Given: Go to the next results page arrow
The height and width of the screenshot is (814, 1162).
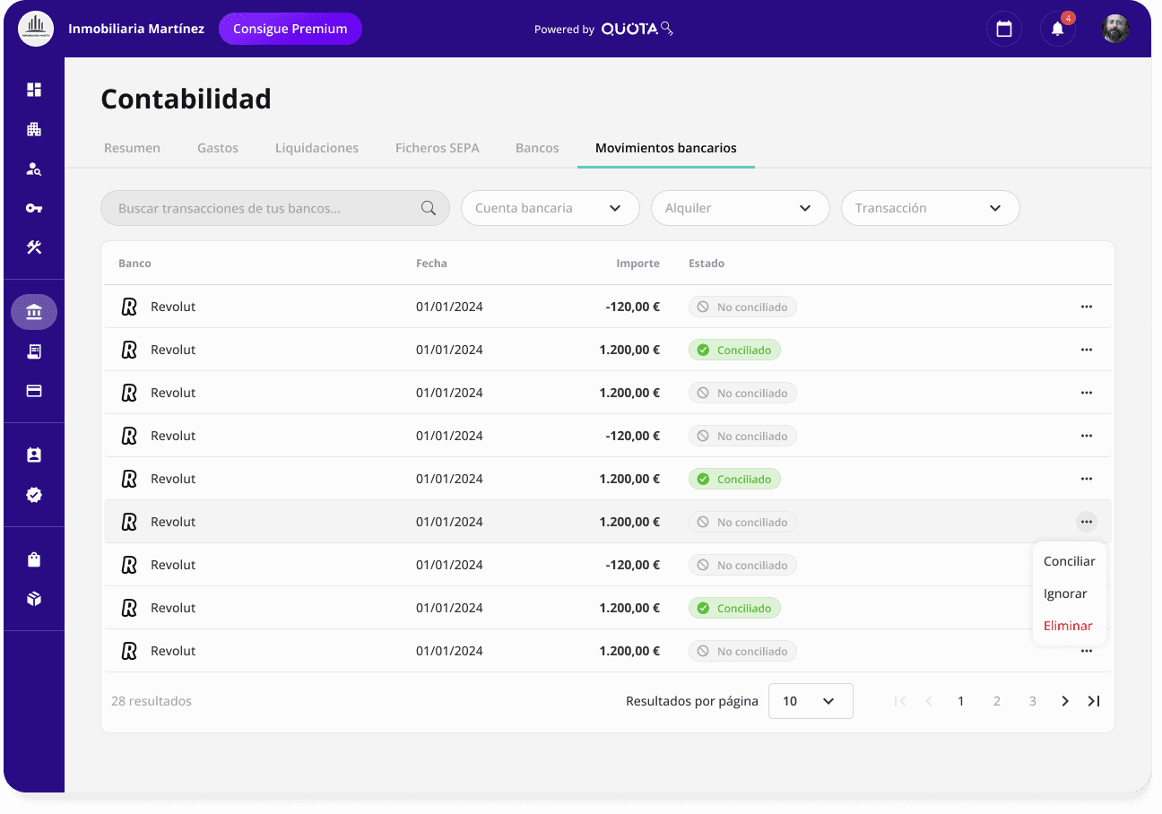Looking at the screenshot, I should (1065, 701).
